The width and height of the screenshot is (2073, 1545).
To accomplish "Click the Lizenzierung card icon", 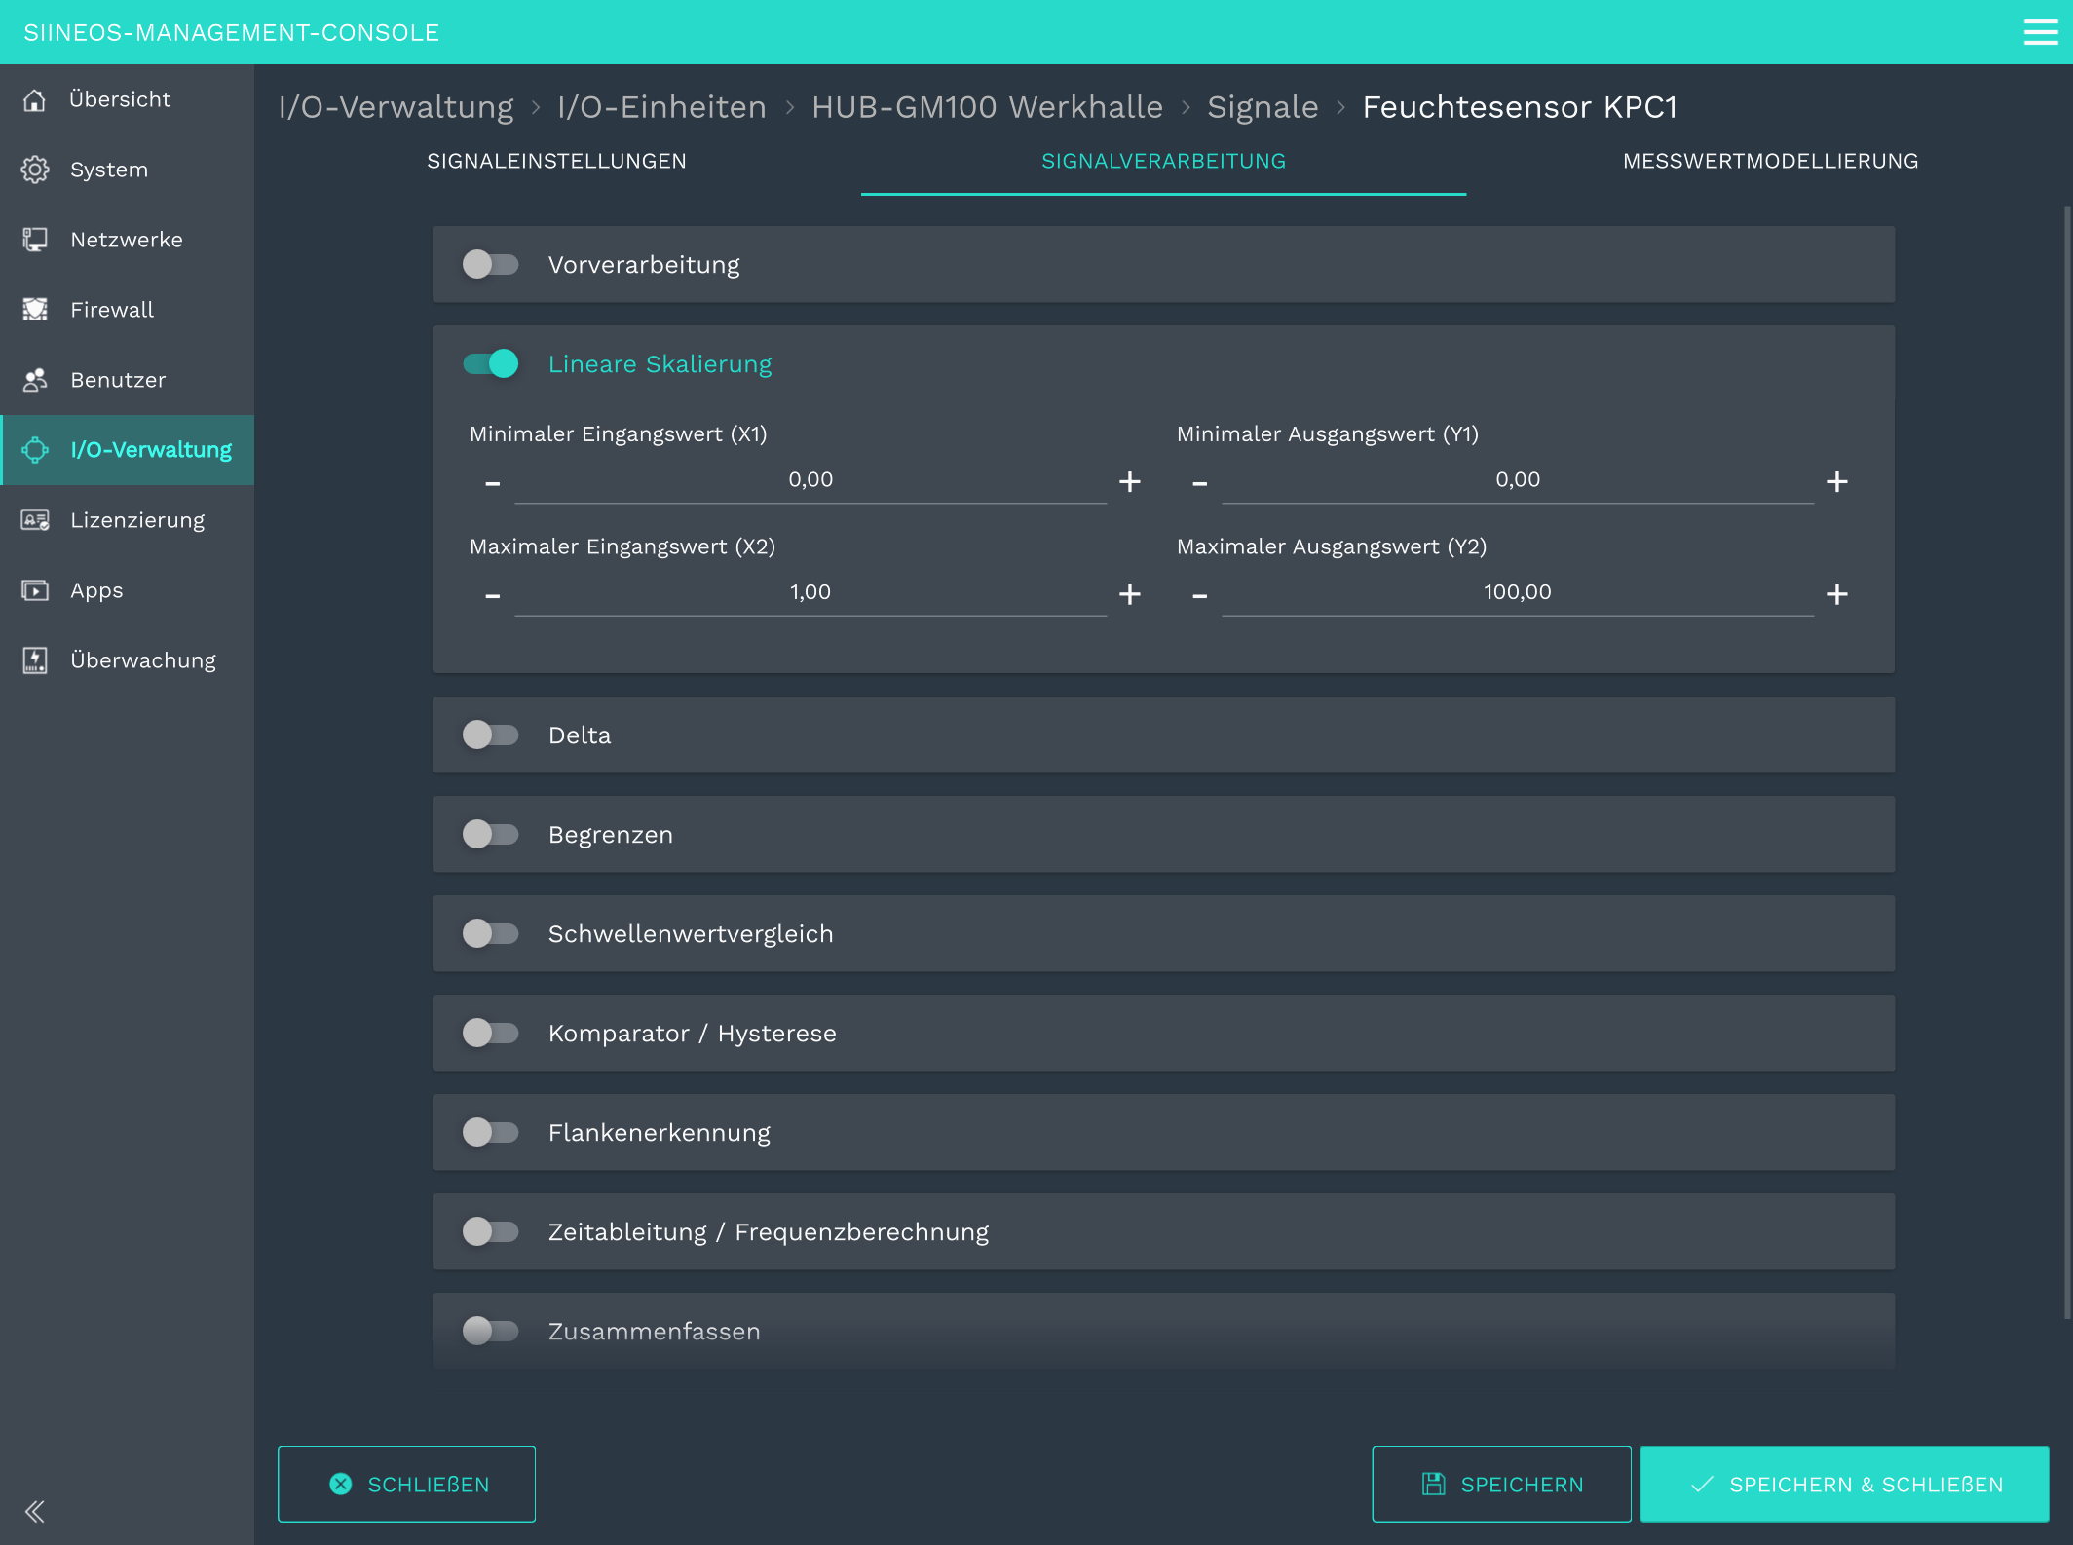I will 35,520.
